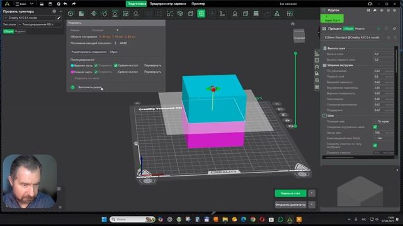Click the Creality Print logo icon at top left
The width and height of the screenshot is (403, 226).
click(x=7, y=4)
